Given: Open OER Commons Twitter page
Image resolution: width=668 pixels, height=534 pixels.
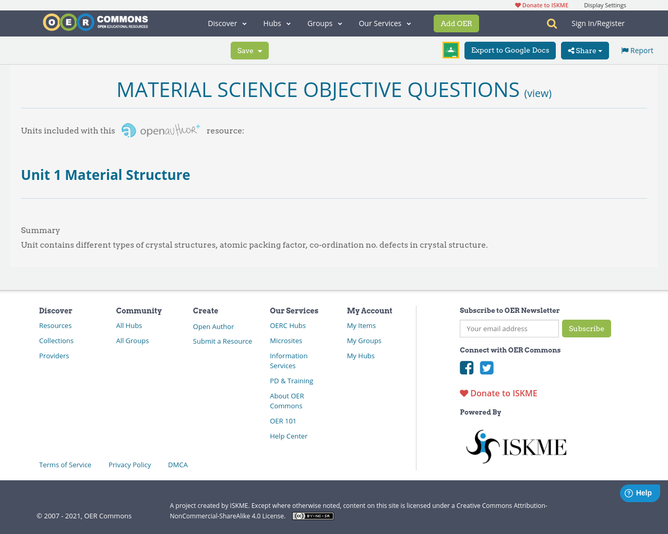Looking at the screenshot, I should pyautogui.click(x=486, y=368).
